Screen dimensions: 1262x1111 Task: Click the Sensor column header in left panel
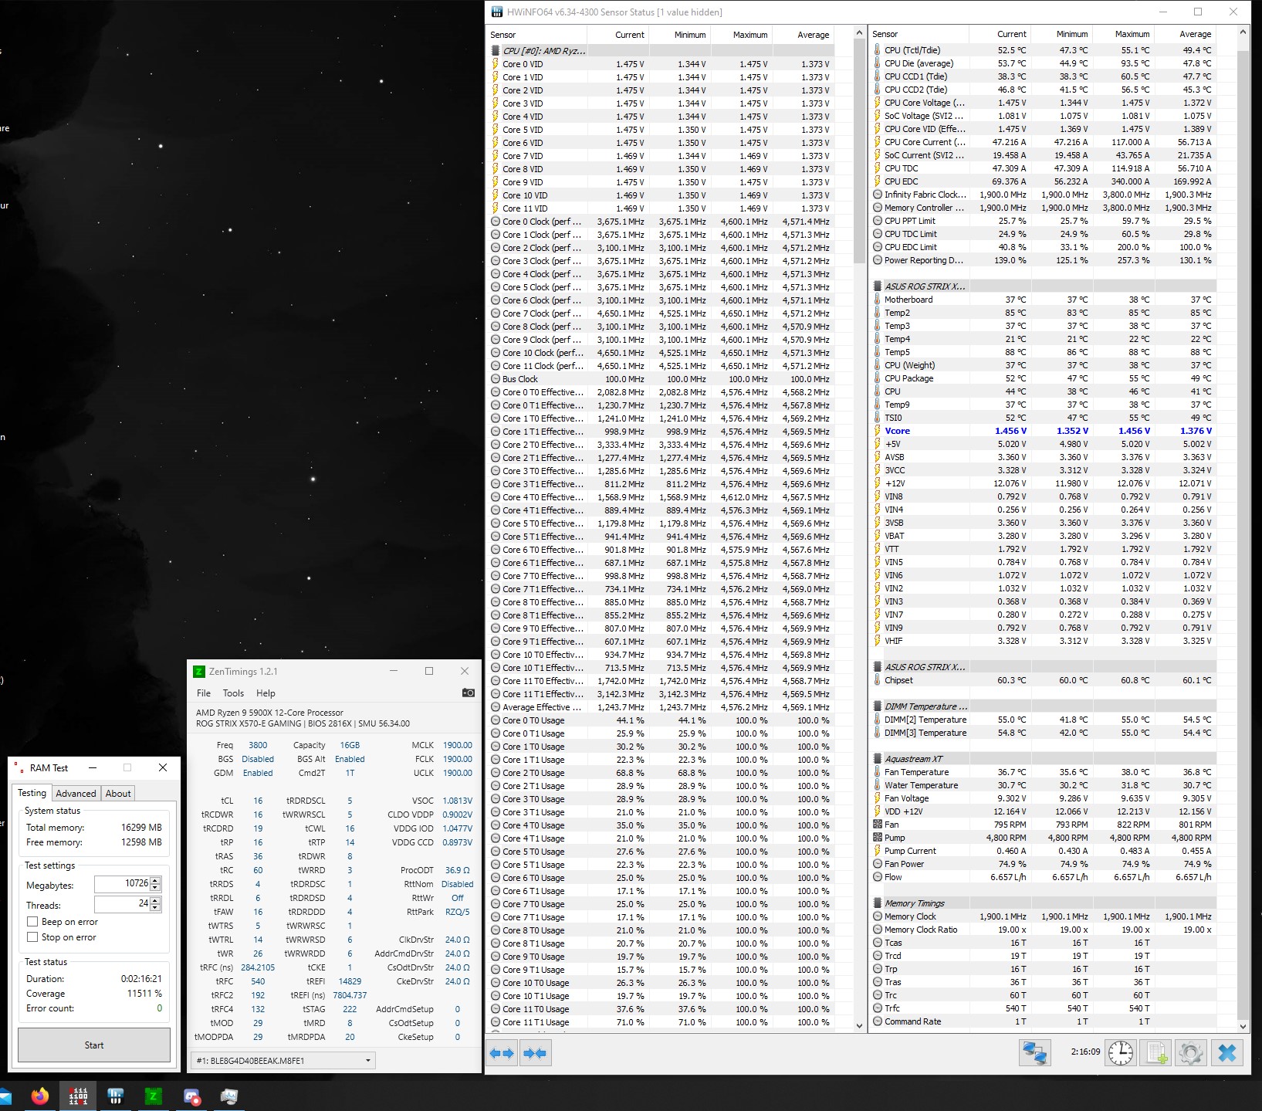[536, 35]
